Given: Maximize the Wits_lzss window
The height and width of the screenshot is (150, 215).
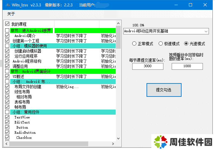Looking at the screenshot, I should tap(190, 5).
